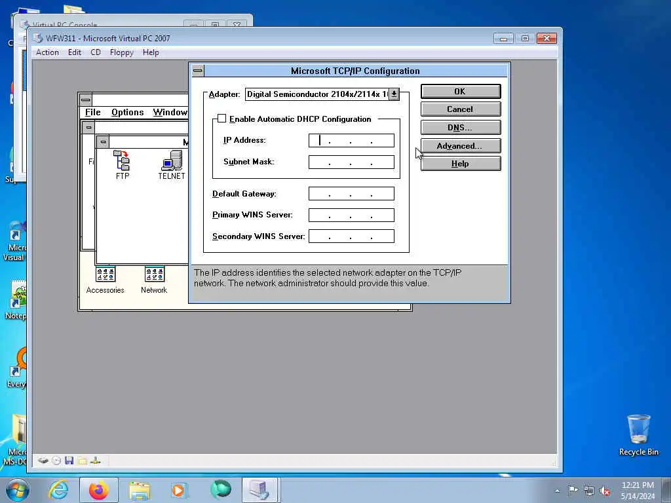This screenshot has height=503, width=671.
Task: Open the Recycle Bin on the desktop
Action: [x=638, y=436]
